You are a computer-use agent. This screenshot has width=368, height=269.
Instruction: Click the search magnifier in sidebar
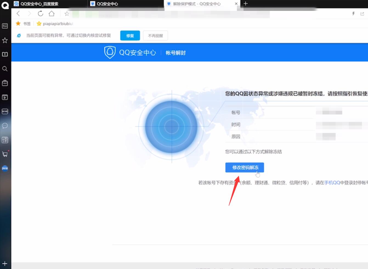pos(5,69)
